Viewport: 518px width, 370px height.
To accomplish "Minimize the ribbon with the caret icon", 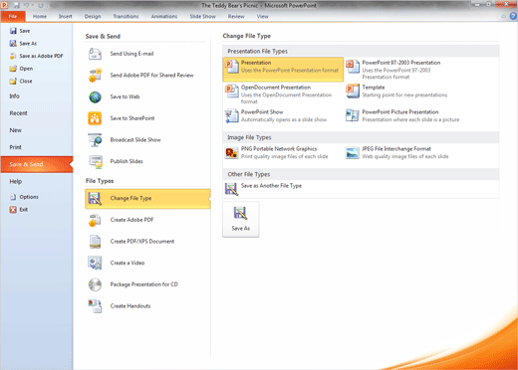I will tap(504, 16).
